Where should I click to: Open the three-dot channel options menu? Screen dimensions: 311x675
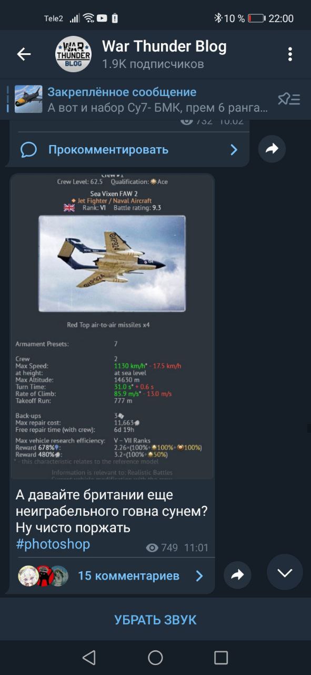290,54
